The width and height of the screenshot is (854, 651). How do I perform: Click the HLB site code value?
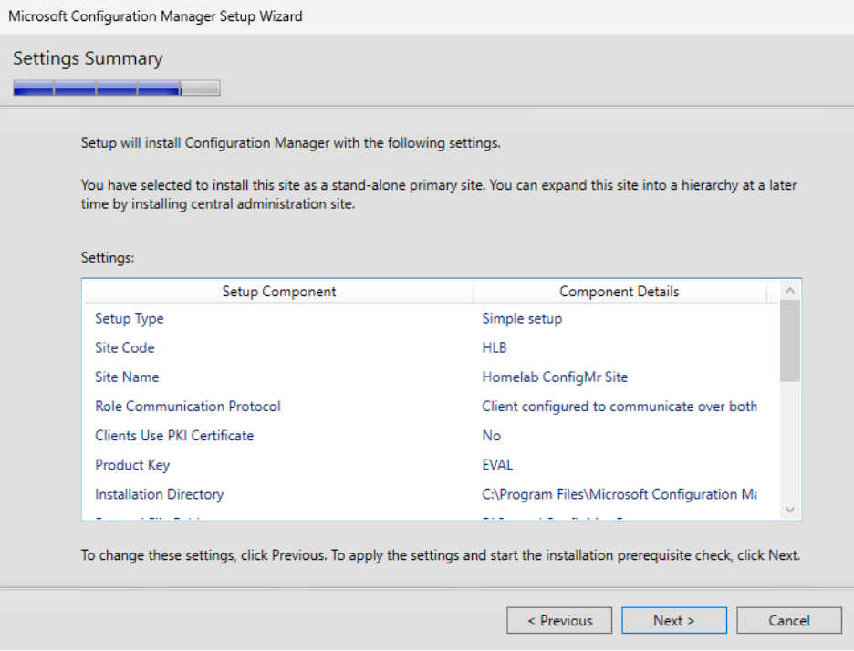(x=494, y=347)
